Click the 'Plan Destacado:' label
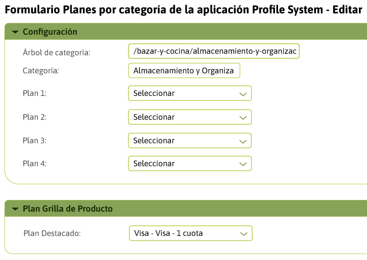The width and height of the screenshot is (367, 260). click(x=52, y=233)
